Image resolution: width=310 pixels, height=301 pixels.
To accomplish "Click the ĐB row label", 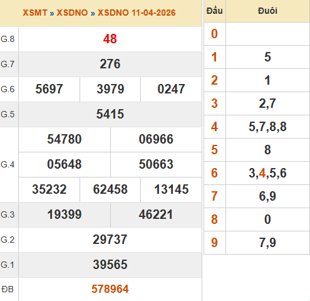I will (x=8, y=290).
